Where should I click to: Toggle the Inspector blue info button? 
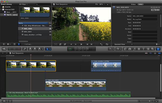[158, 49]
